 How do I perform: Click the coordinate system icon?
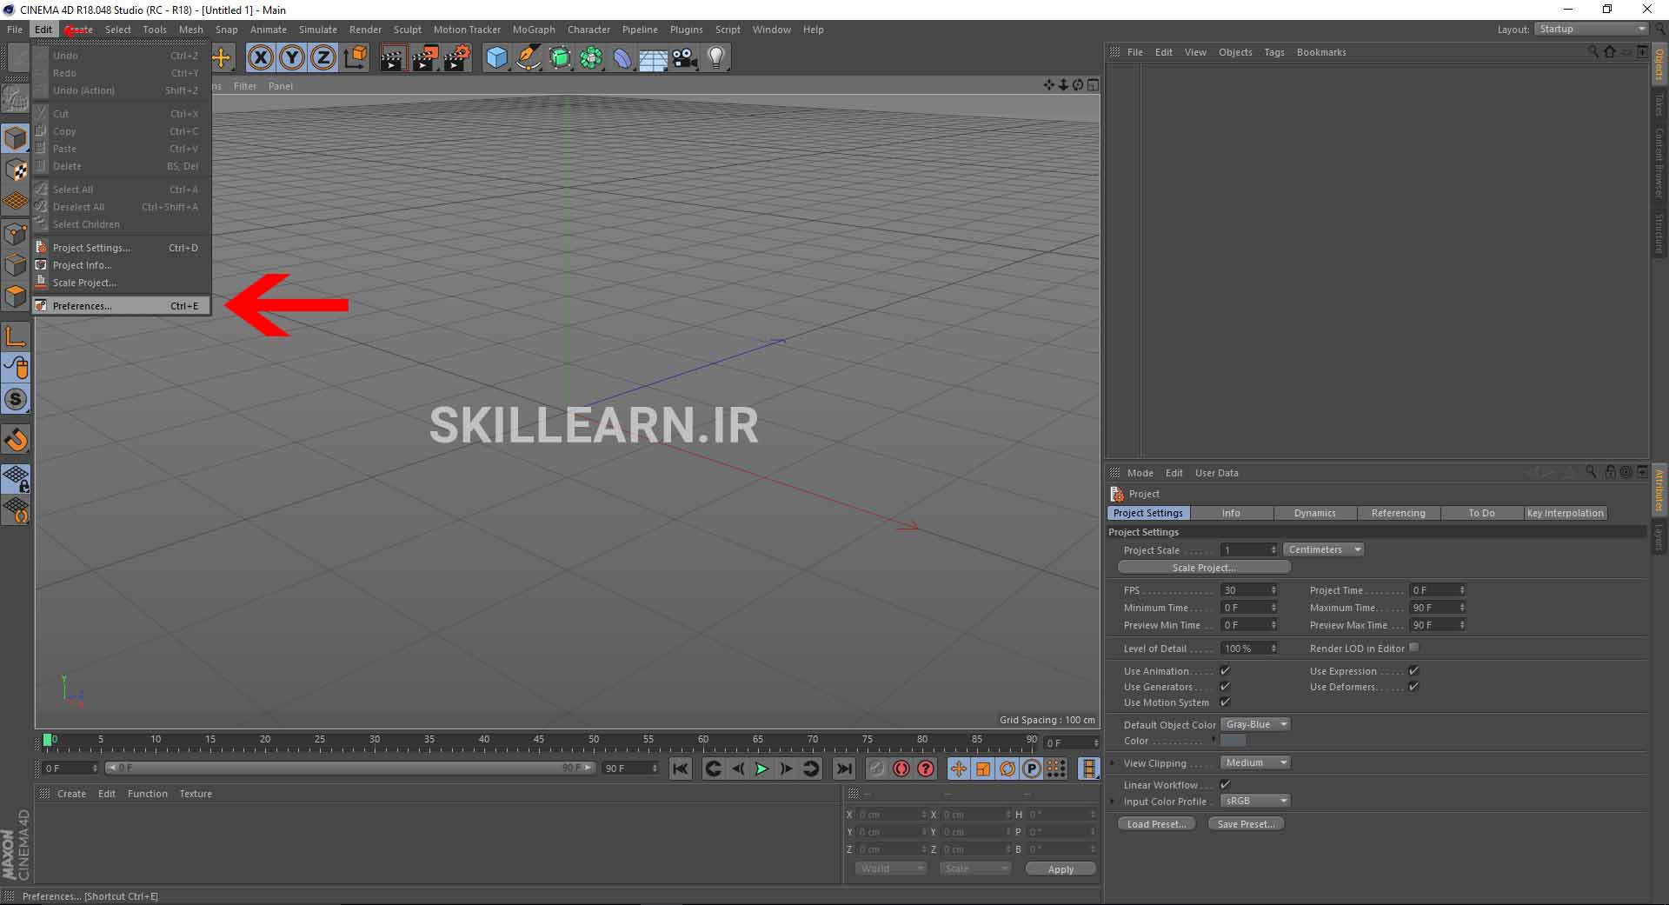click(x=356, y=58)
